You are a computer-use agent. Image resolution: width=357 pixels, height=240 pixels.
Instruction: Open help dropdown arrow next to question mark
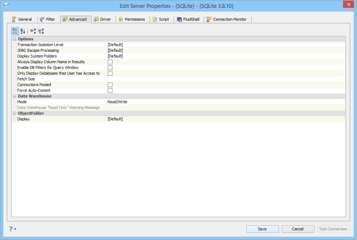click(x=15, y=229)
